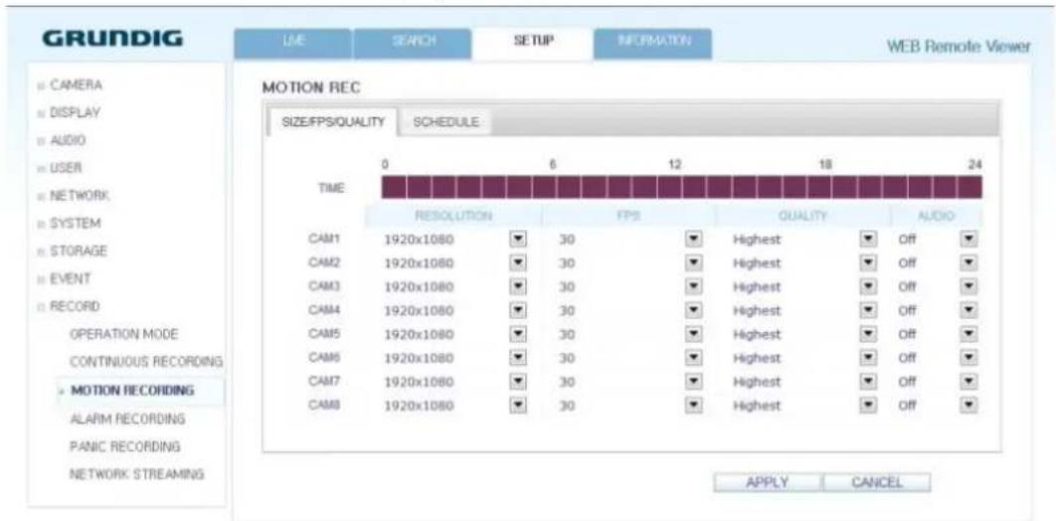Open CAM6 resolution dropdown
This screenshot has width=1056, height=521.
click(x=519, y=357)
